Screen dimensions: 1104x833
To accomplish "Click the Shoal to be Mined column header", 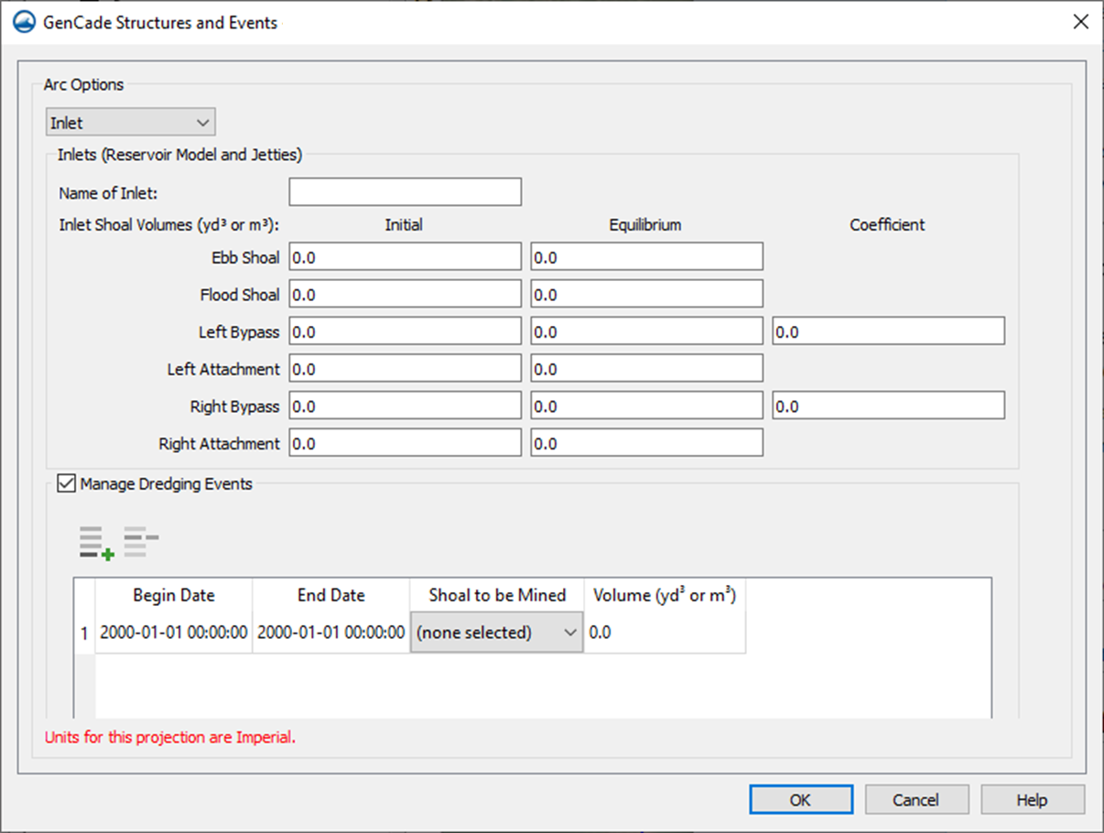I will click(496, 595).
